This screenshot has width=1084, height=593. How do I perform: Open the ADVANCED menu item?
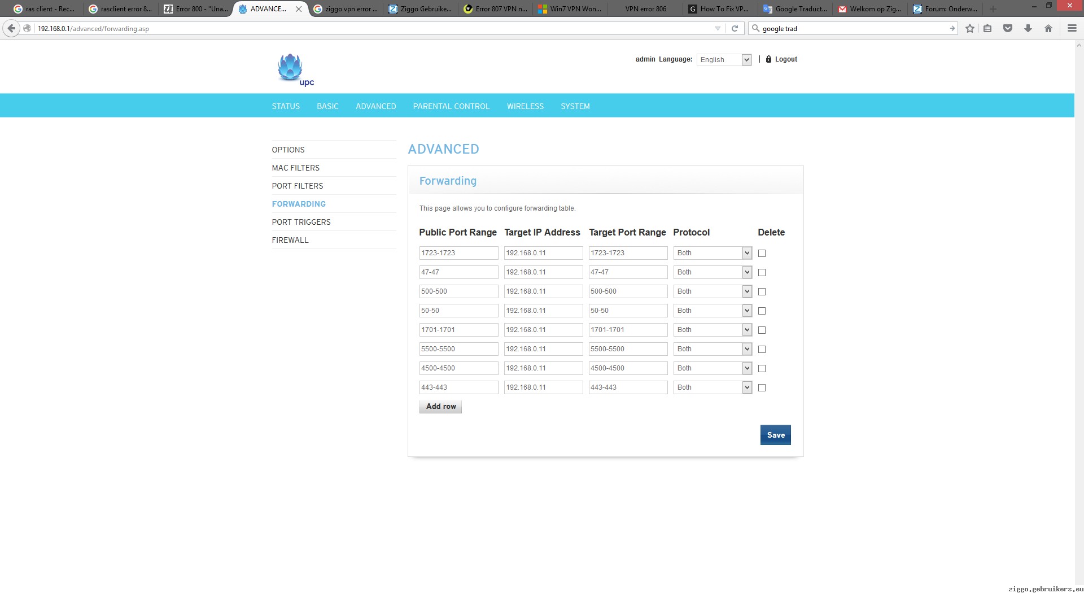click(375, 106)
